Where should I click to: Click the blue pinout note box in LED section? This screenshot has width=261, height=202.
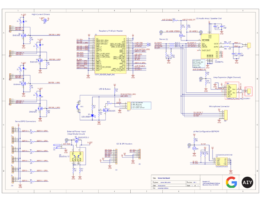pos(141,105)
